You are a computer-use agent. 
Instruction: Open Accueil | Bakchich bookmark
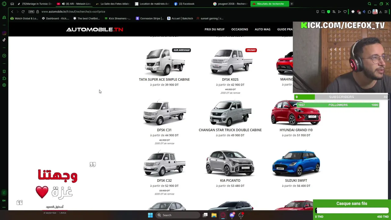coord(180,18)
